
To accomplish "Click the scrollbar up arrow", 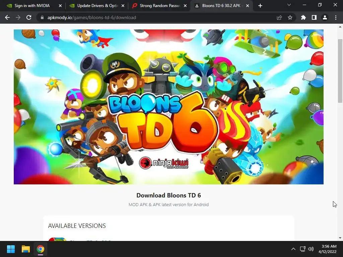I will point(340,27).
